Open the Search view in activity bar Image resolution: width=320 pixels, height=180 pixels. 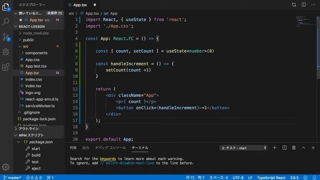tap(5, 21)
